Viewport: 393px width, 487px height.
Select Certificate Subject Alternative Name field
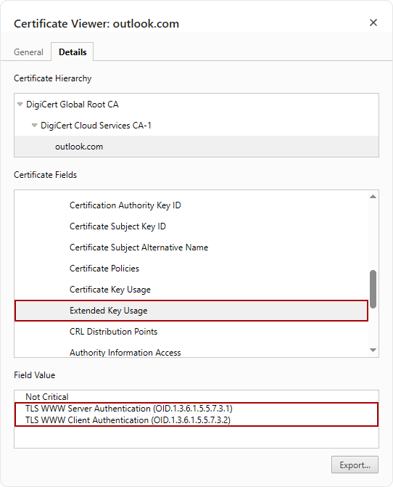191,247
